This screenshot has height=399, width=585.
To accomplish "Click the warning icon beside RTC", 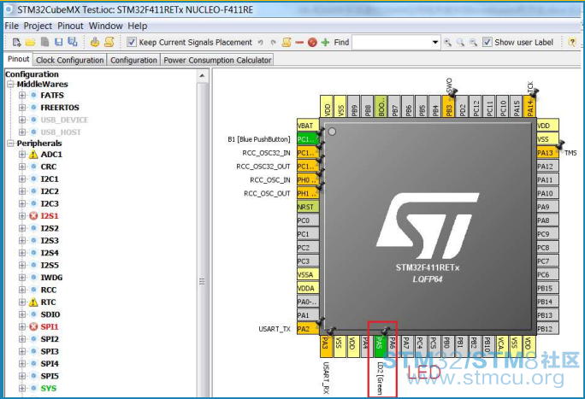I will [33, 302].
